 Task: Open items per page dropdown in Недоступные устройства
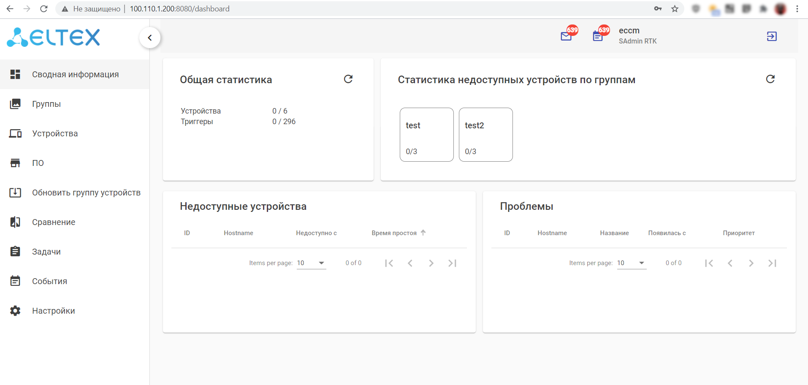pos(311,263)
